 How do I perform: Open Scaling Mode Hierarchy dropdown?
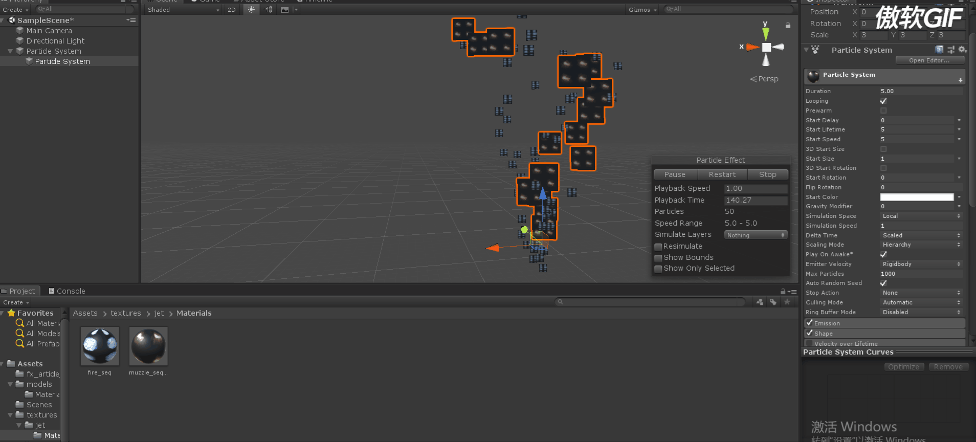pos(921,245)
